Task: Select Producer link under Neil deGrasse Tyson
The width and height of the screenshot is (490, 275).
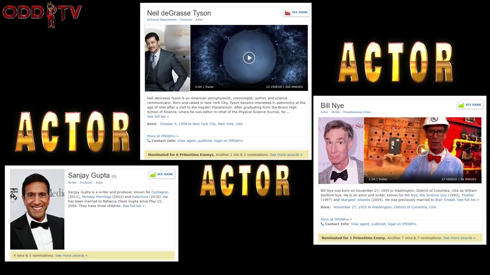Action: (x=186, y=19)
